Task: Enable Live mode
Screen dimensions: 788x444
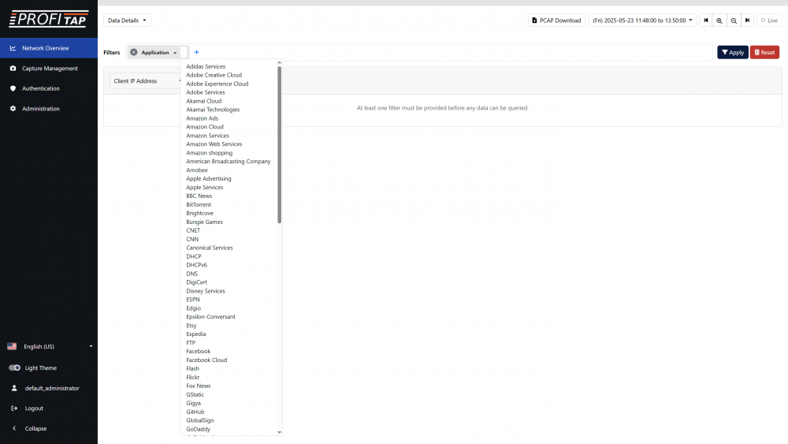Action: (x=769, y=21)
